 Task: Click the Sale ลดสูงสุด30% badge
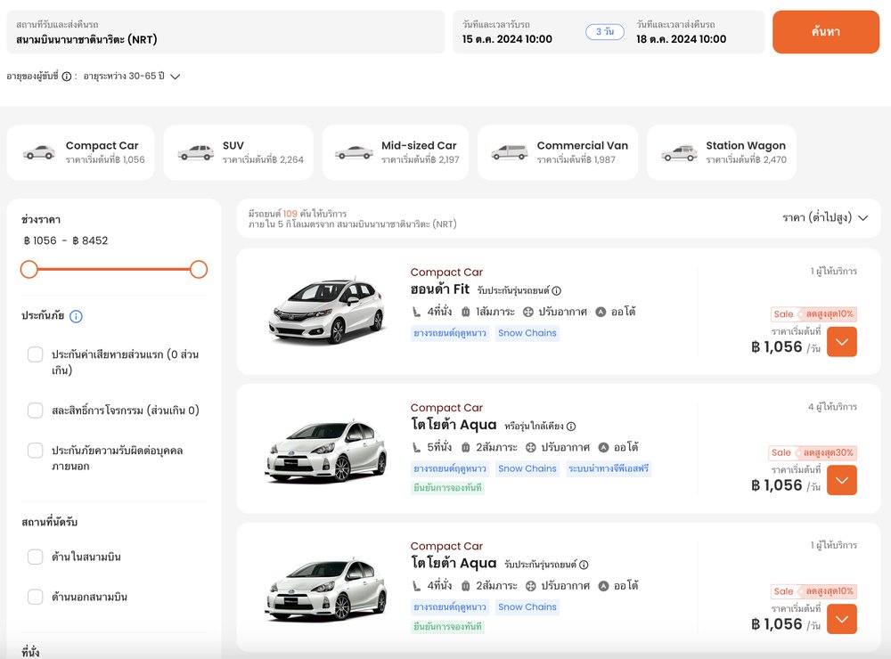(x=812, y=452)
